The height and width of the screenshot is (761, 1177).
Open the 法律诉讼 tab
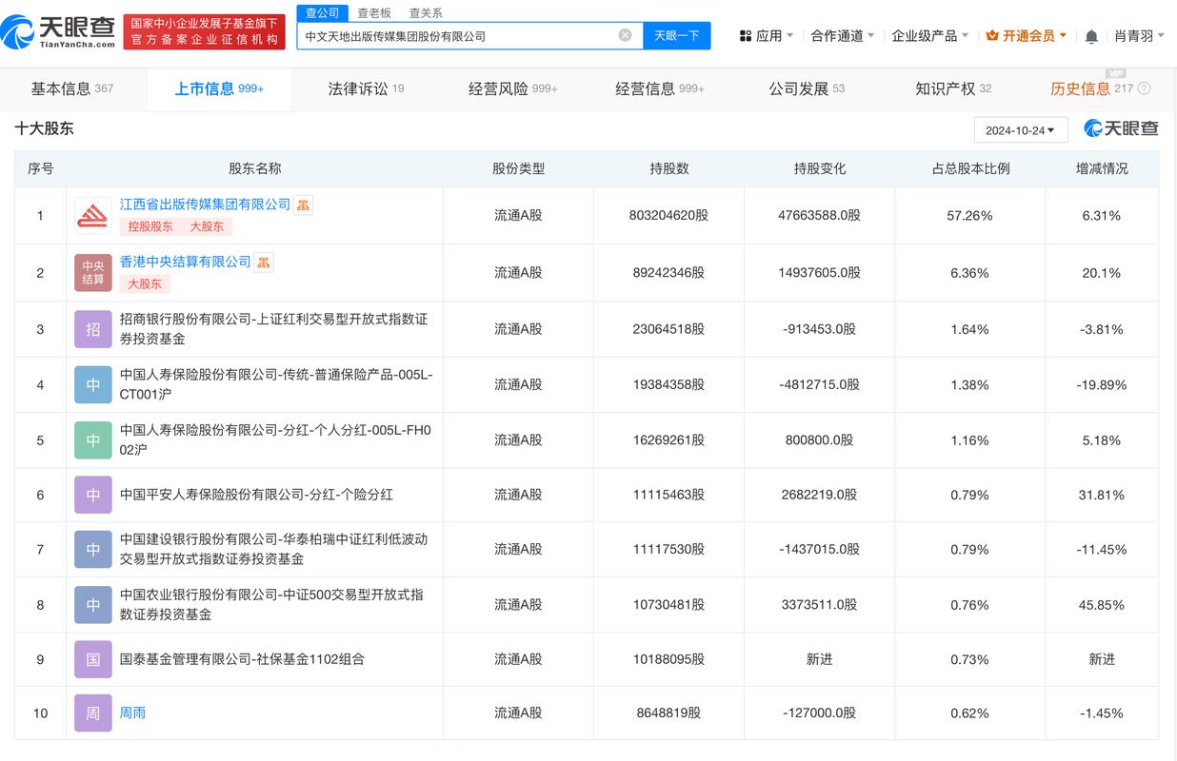point(366,88)
